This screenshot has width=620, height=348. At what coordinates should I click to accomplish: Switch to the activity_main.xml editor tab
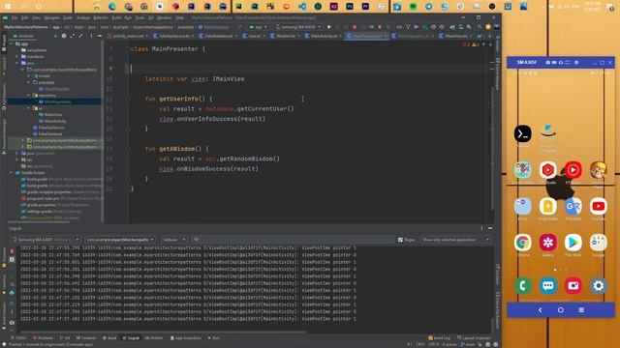coord(127,36)
